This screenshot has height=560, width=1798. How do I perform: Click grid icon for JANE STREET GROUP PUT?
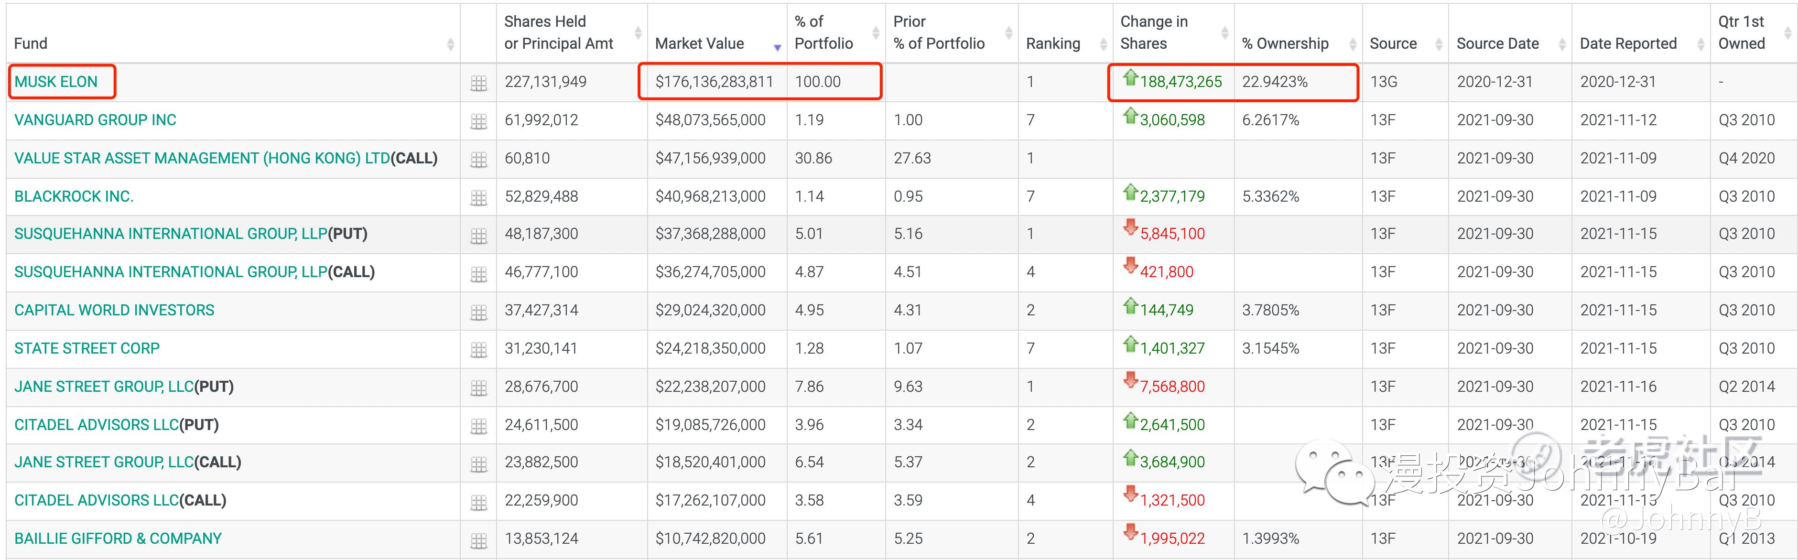[478, 388]
